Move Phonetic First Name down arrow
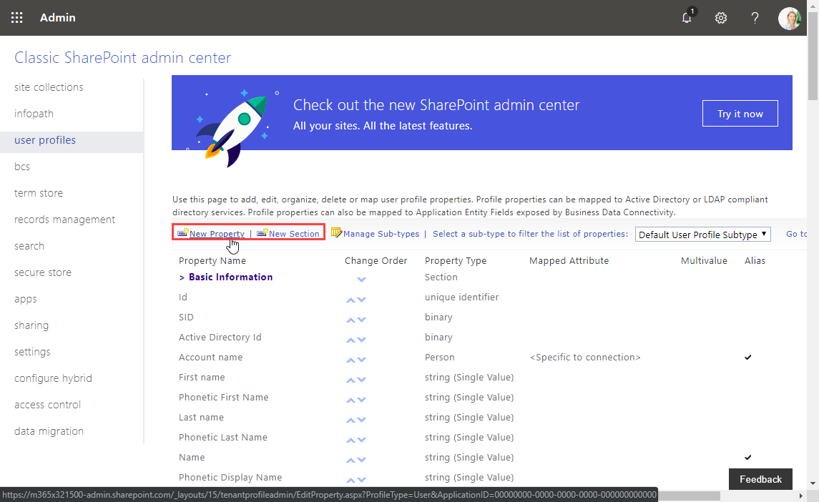The image size is (819, 502). coord(361,400)
